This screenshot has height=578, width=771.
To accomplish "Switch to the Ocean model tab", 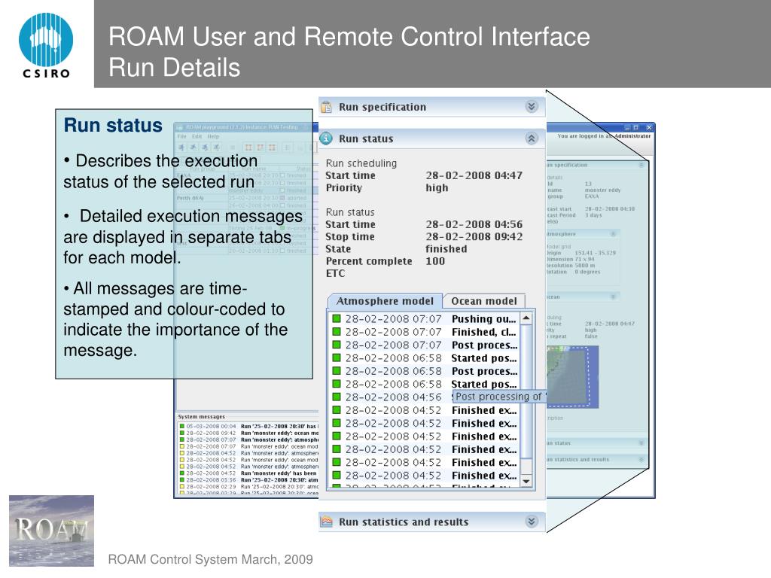I will [x=484, y=301].
